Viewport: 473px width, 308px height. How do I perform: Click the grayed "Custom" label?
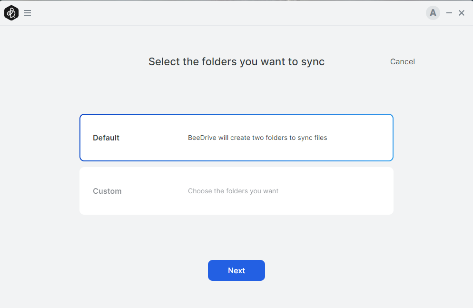point(107,191)
